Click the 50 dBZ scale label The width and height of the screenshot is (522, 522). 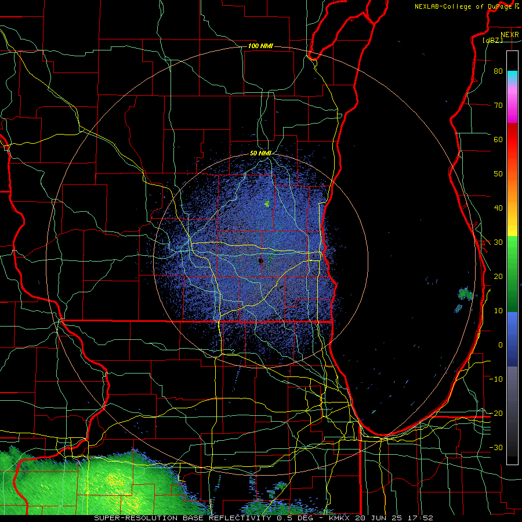[x=498, y=174]
